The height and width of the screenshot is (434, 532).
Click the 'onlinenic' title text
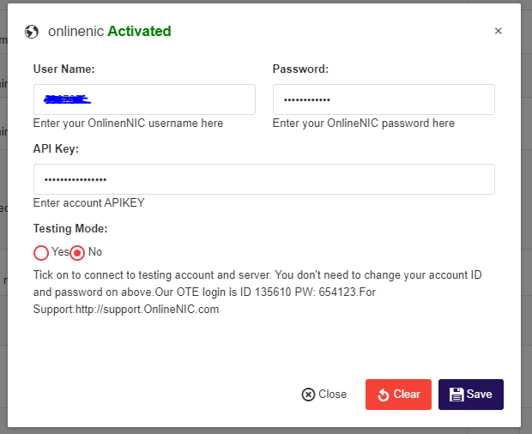pos(76,31)
